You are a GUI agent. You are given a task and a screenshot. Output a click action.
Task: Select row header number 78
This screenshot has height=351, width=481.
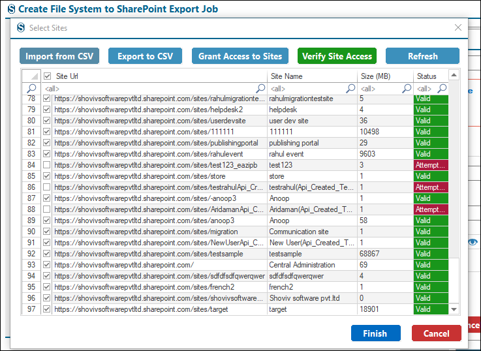tap(31, 99)
